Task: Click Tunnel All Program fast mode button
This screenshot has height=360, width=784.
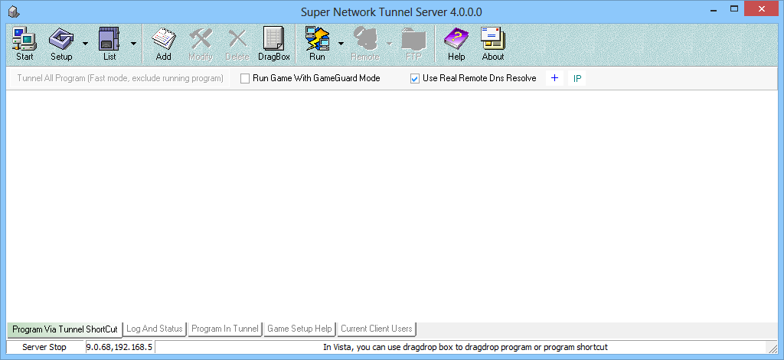Action: click(x=120, y=78)
